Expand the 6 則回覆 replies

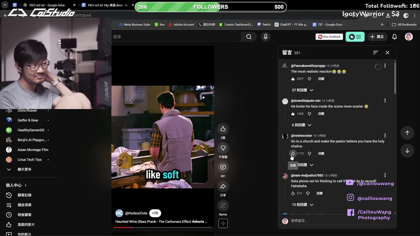coord(302,125)
